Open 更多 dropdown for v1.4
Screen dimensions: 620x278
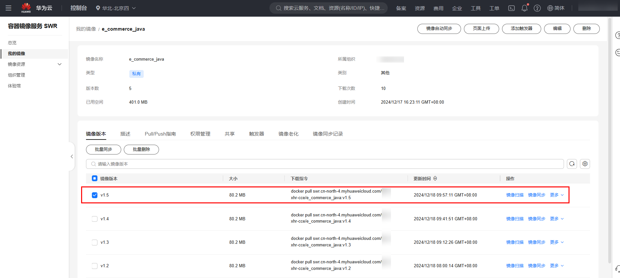(x=557, y=219)
